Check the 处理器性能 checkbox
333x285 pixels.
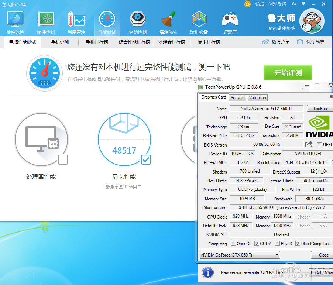coord(63,159)
